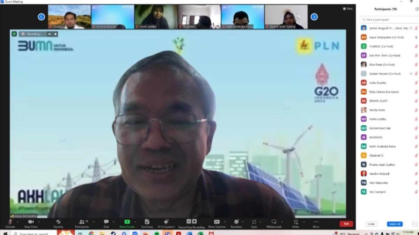Expand video options arrow beside Stop Video
Viewport: 419px width, 235px height.
coord(39,222)
